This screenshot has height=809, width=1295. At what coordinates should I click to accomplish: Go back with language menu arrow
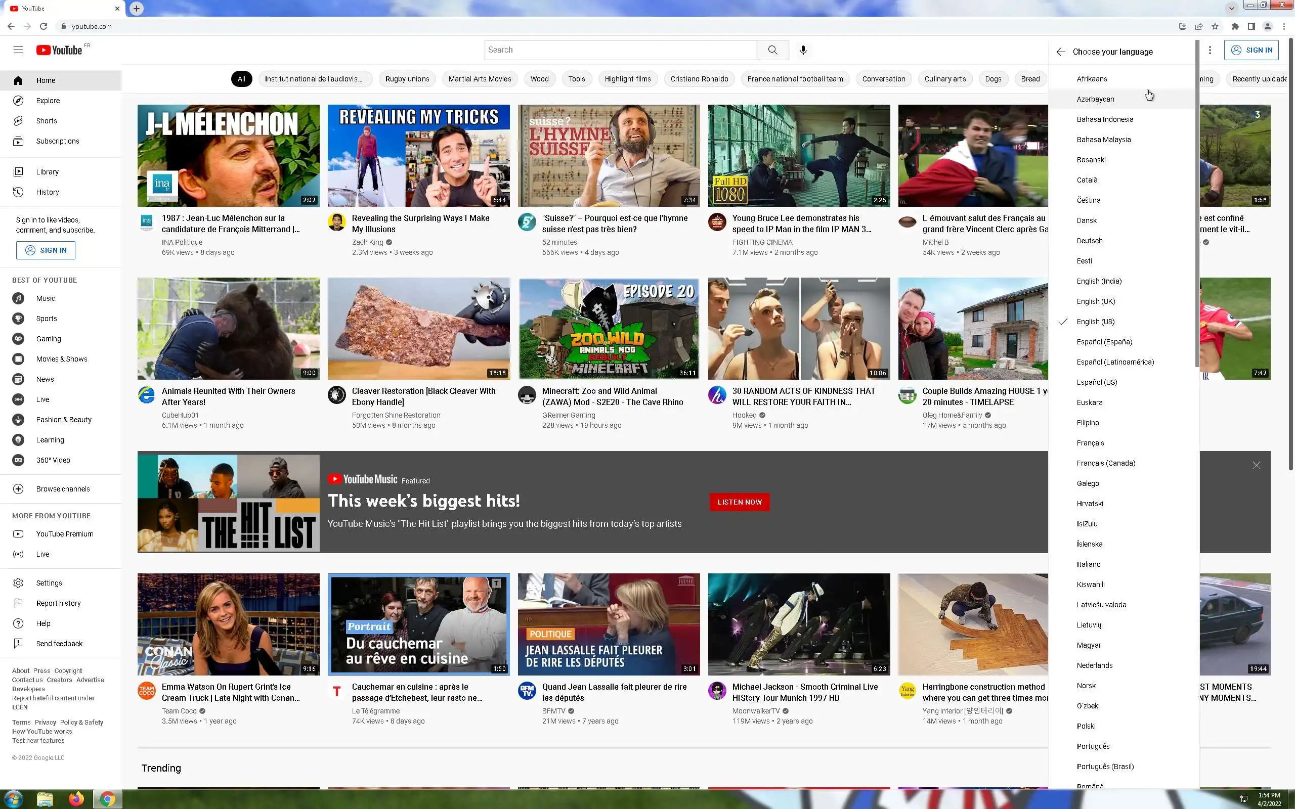(x=1061, y=52)
